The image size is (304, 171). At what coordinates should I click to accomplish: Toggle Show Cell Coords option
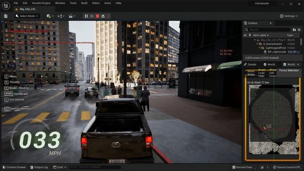[x=272, y=73]
